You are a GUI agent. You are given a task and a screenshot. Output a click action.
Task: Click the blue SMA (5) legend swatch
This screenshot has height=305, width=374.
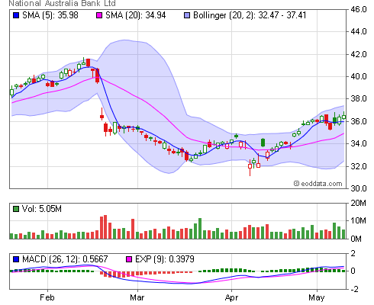(16, 15)
